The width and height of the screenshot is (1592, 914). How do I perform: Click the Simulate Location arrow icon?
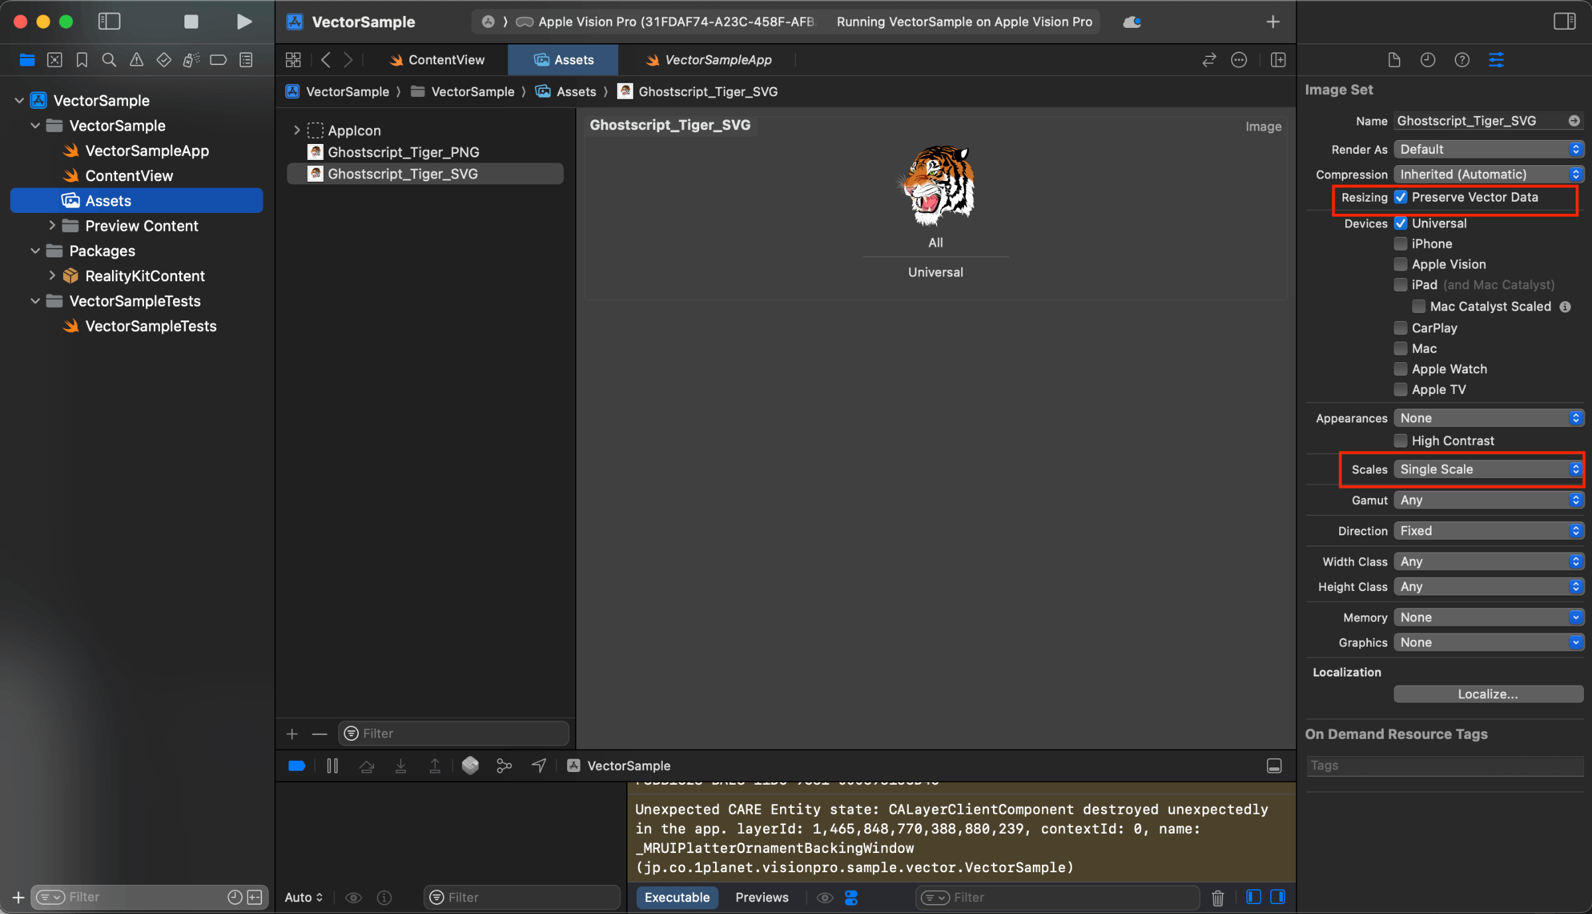539,766
